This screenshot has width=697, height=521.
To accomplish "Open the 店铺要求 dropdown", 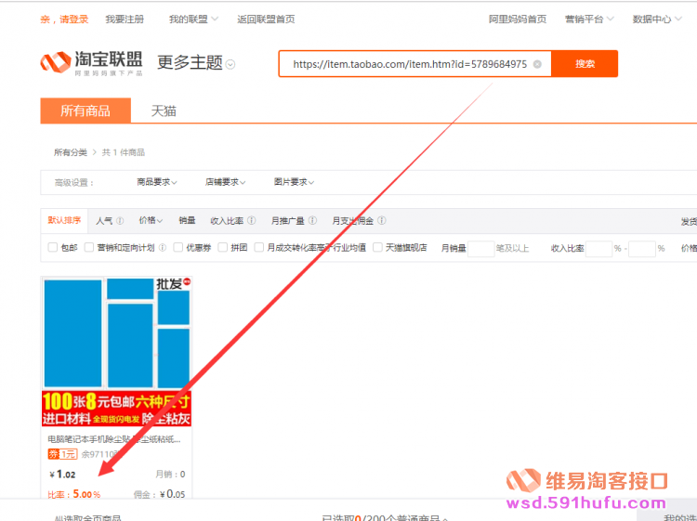I will click(x=225, y=182).
